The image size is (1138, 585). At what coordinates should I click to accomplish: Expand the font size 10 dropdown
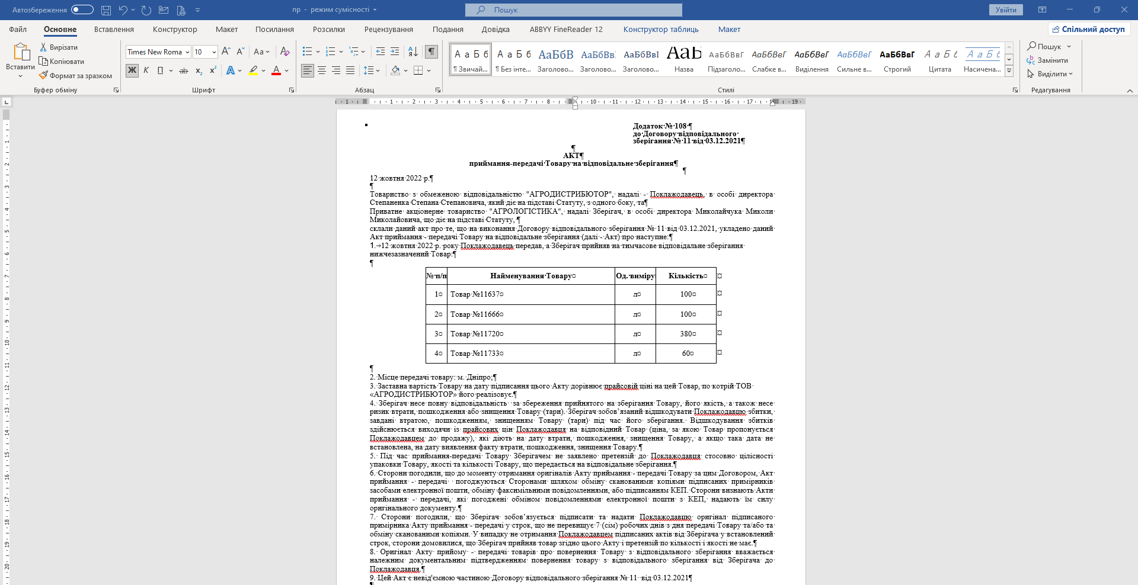point(214,52)
